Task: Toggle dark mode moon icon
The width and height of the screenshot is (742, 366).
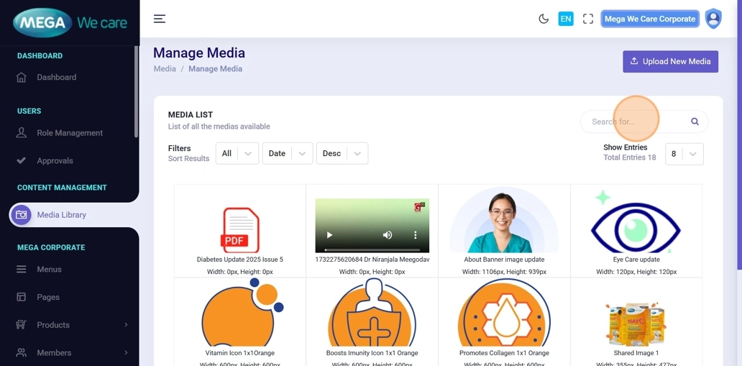Action: (x=544, y=19)
